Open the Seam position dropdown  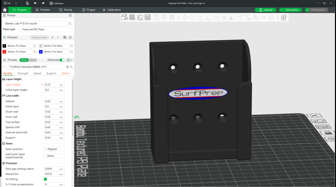54,149
